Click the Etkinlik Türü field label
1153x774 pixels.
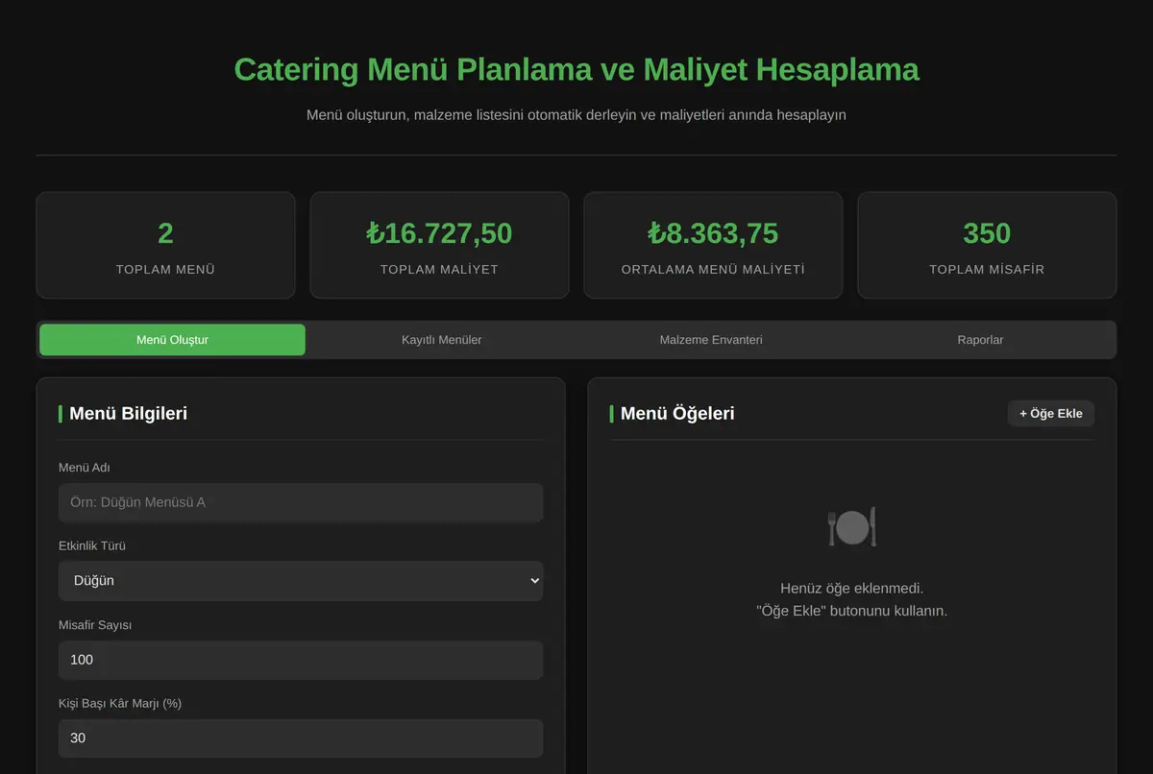tap(92, 545)
